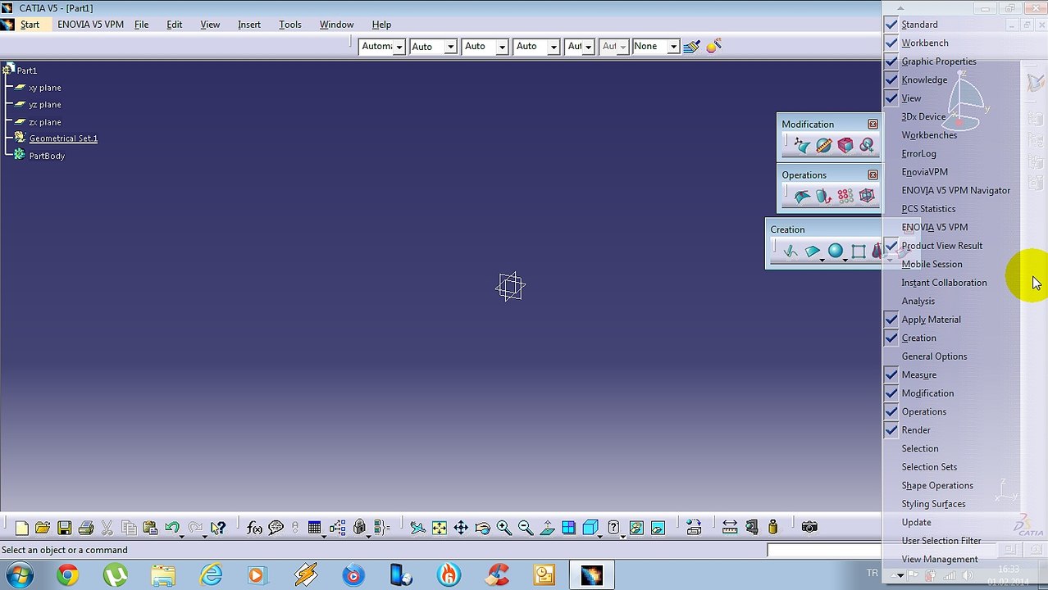Image resolution: width=1048 pixels, height=590 pixels.
Task: Click the Capture camera icon
Action: (809, 527)
